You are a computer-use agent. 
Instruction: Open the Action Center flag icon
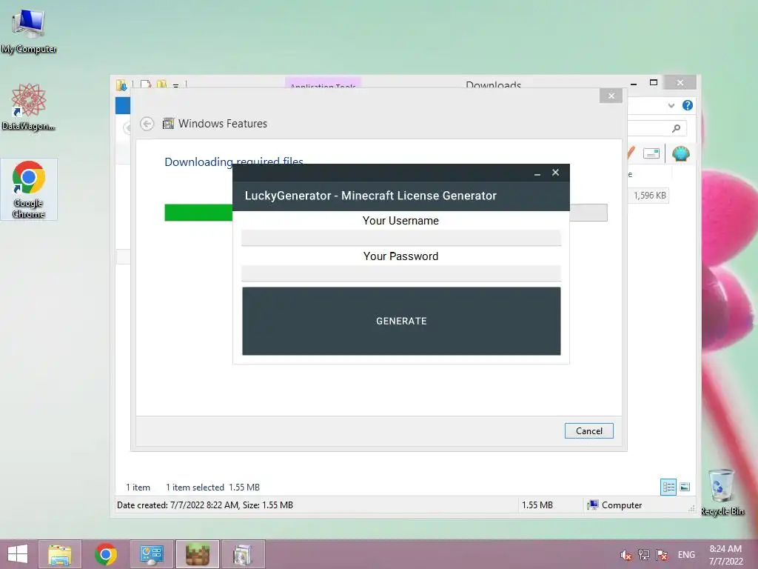(x=662, y=555)
